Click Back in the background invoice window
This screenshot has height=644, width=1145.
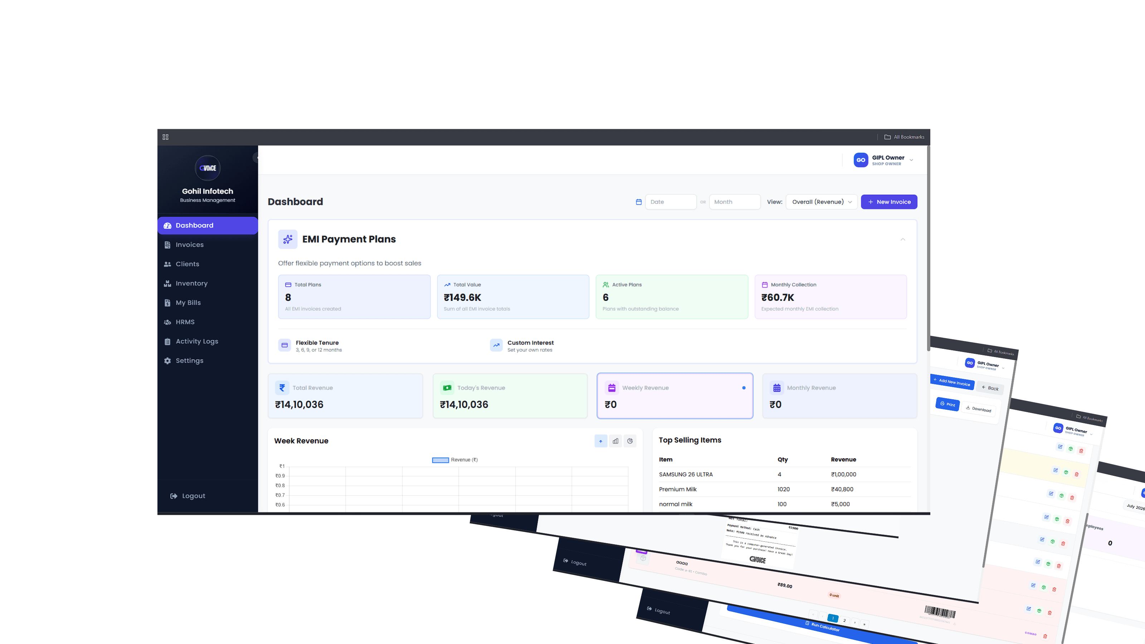pyautogui.click(x=990, y=388)
